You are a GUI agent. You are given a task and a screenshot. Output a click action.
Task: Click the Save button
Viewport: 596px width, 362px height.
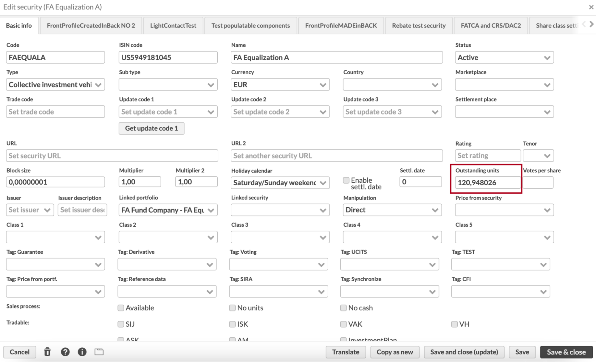[522, 352]
